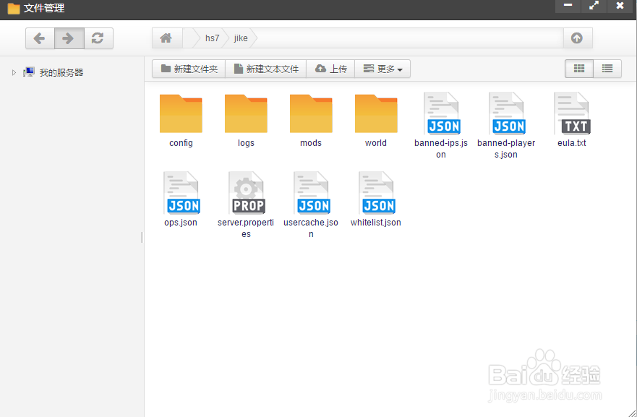Go to the home directory icon

point(166,38)
